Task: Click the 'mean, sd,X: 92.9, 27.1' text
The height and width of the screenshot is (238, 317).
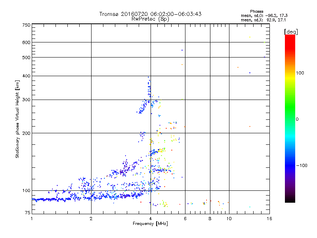Action: [263, 20]
